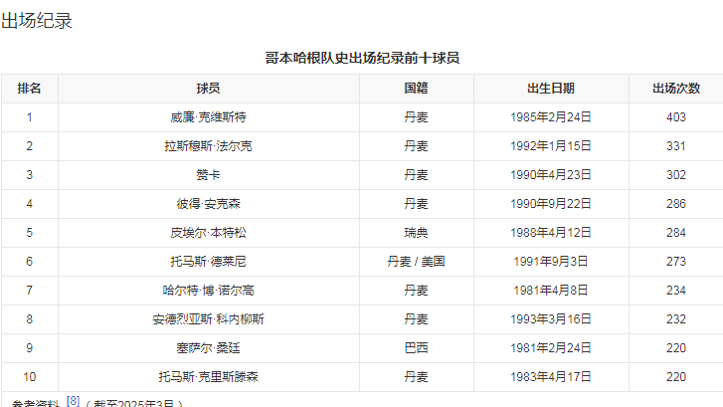Click the 403 appearances cell
Viewport: 723px width, 407px height.
pos(675,117)
